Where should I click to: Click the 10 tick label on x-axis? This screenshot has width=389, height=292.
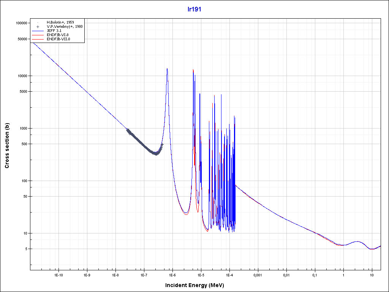(x=372, y=275)
